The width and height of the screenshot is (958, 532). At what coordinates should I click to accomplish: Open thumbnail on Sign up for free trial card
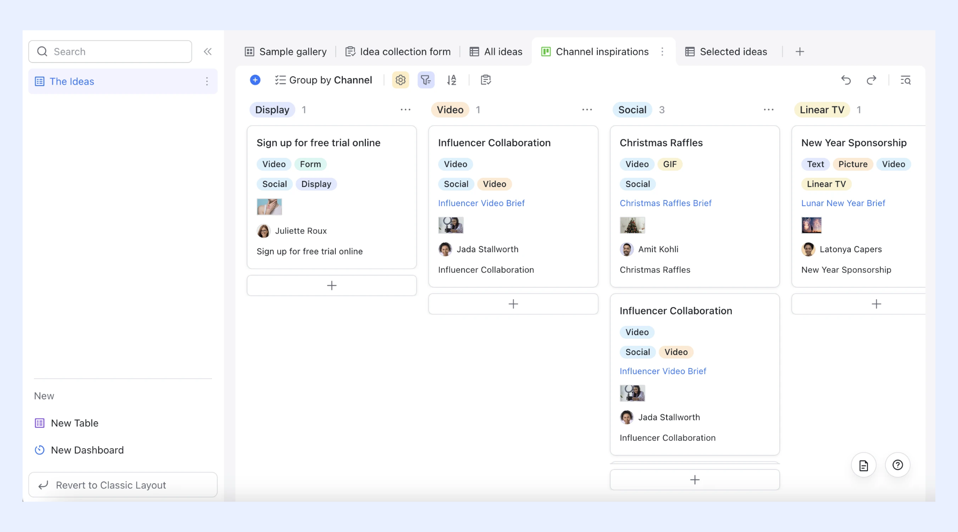click(269, 207)
